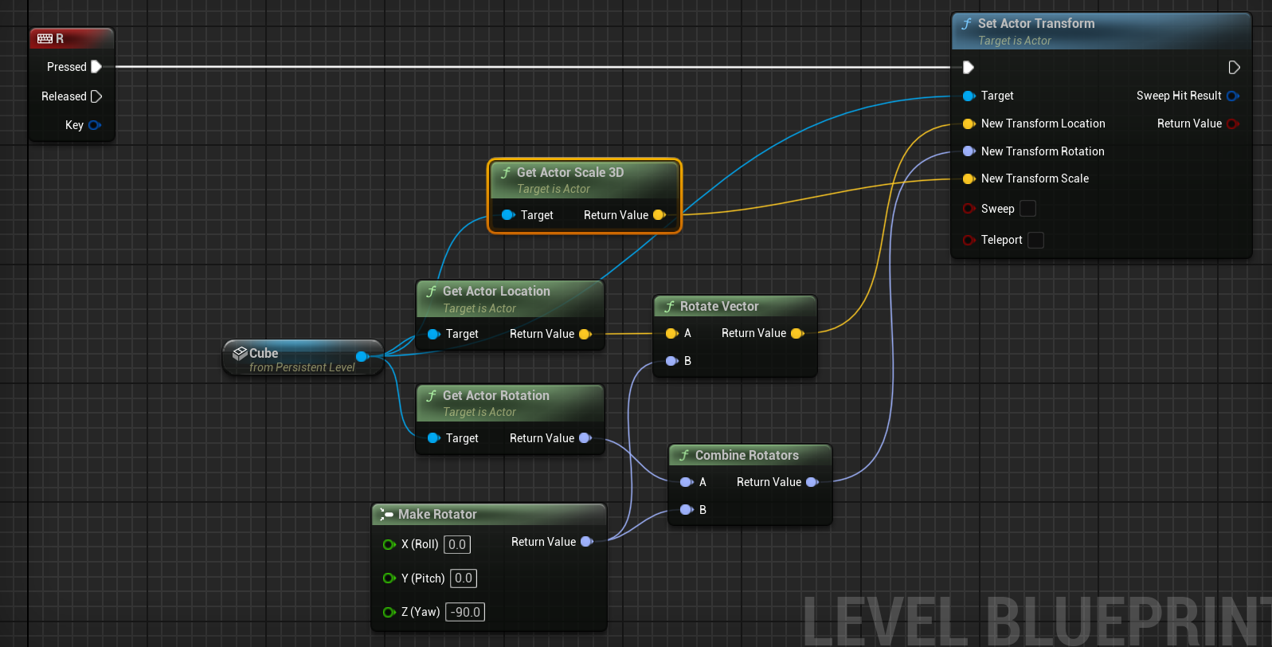Click Target pin on Get Actor Scale 3D

coord(508,215)
